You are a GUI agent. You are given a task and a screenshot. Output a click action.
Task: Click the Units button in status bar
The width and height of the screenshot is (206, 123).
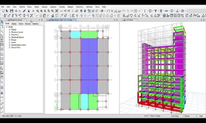[202, 116]
